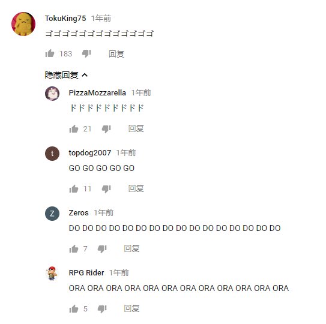The image size is (326, 324).
Task: Dislike TokuKing75's comment with thumbs down
Action: (x=86, y=53)
